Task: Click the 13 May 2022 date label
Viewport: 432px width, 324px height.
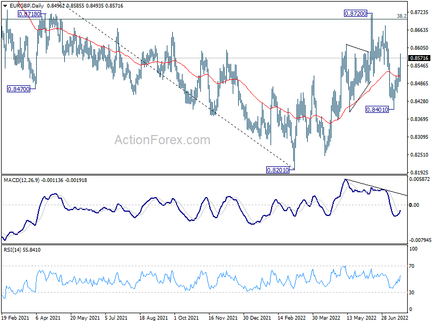Action: [x=361, y=318]
